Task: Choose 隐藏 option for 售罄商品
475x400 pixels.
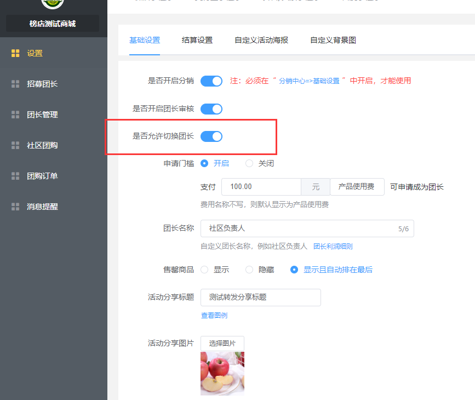Action: [x=250, y=270]
